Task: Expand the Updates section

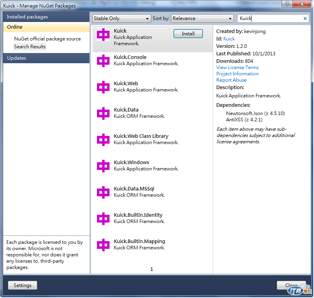Action: coord(46,58)
